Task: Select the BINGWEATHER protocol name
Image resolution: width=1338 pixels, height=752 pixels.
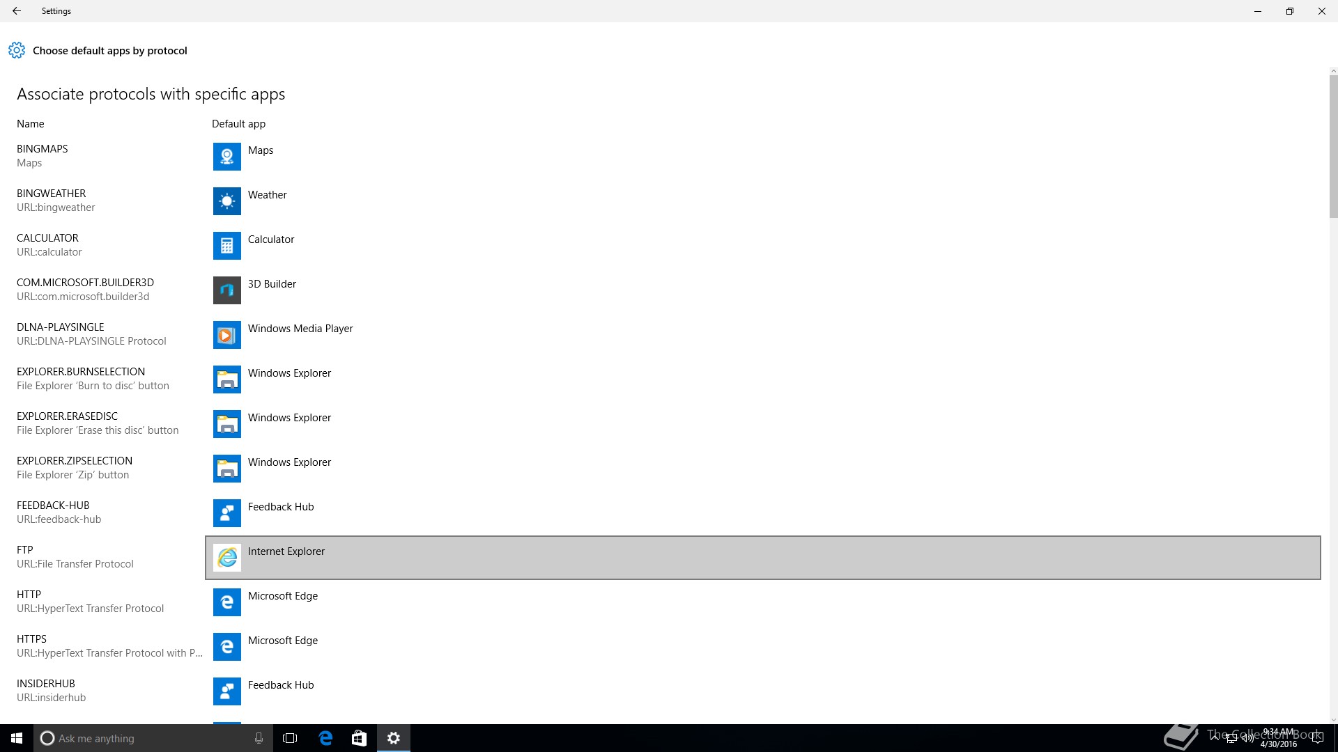Action: pyautogui.click(x=52, y=194)
